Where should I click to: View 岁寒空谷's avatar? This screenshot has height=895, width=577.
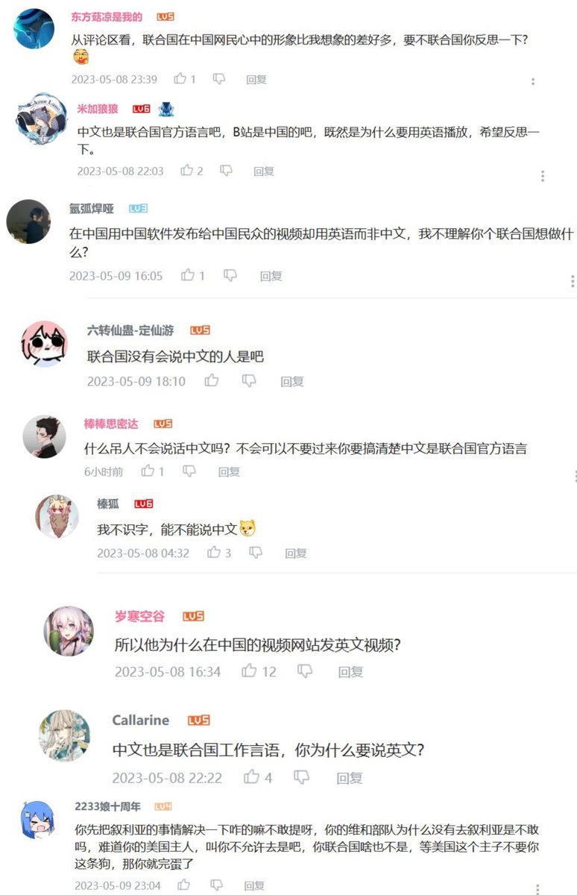click(x=69, y=631)
